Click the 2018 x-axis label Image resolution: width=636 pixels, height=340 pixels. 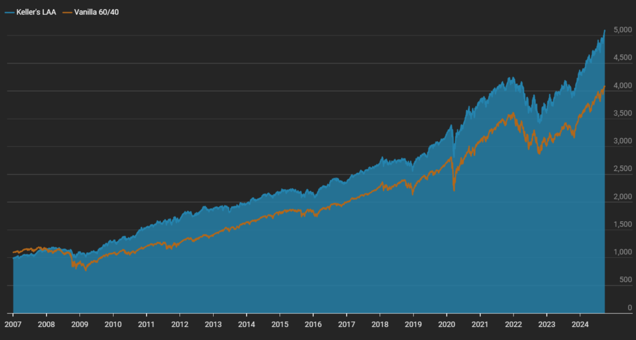[x=379, y=324]
